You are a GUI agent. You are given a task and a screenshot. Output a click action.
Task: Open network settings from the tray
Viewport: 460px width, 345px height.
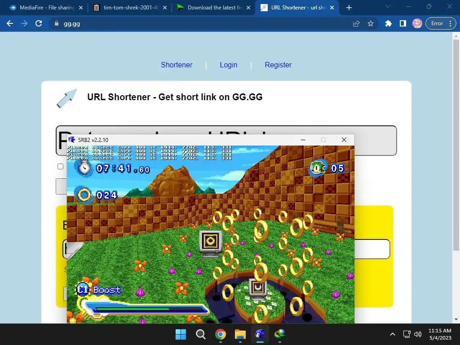407,334
